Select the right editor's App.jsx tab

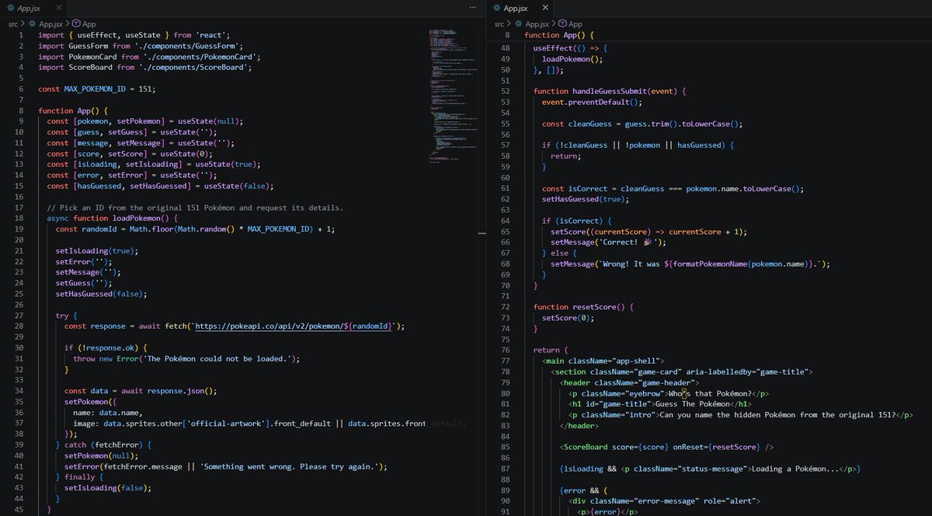(516, 8)
